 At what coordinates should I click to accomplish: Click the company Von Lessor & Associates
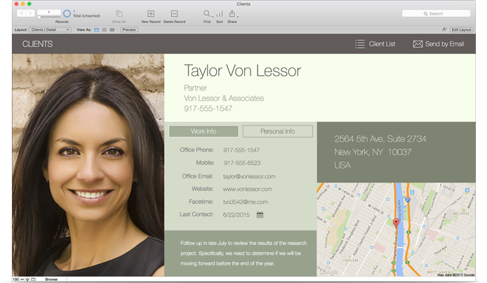pyautogui.click(x=224, y=98)
